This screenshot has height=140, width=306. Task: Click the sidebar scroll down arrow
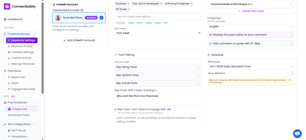click(x=43, y=139)
